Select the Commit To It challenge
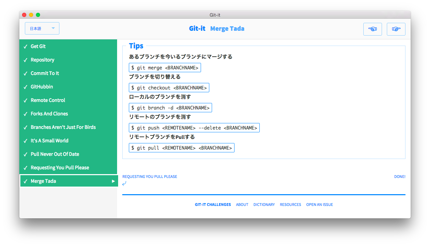 coord(69,73)
